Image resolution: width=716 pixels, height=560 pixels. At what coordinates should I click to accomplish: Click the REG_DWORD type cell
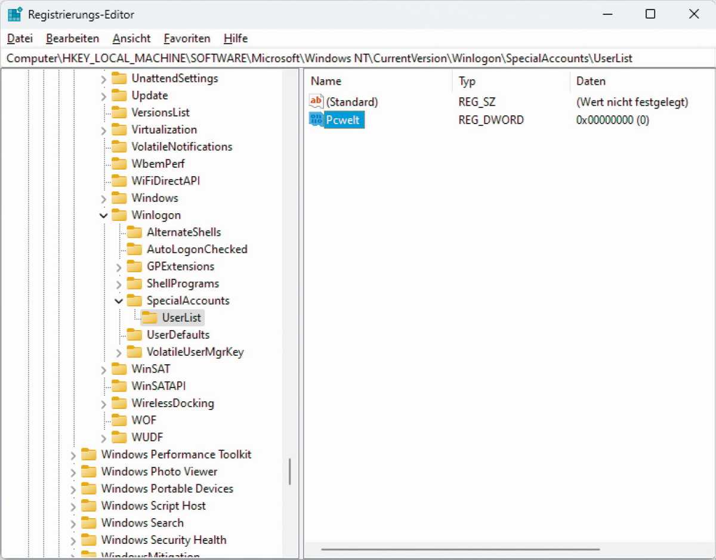(x=491, y=120)
